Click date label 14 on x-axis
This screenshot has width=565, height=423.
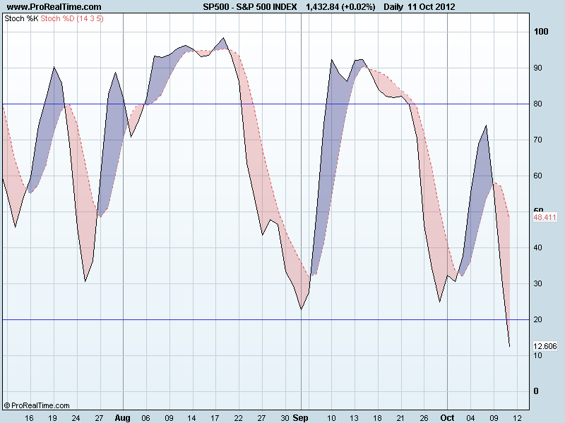[191, 418]
